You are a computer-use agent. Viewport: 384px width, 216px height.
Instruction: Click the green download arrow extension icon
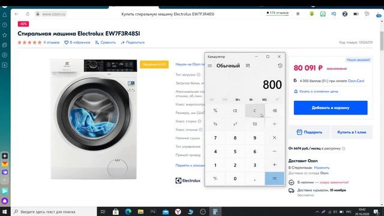[x=311, y=14]
